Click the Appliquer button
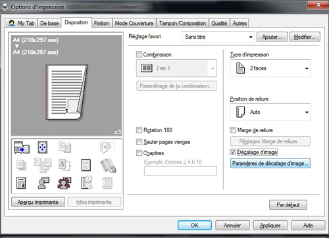 [270, 226]
